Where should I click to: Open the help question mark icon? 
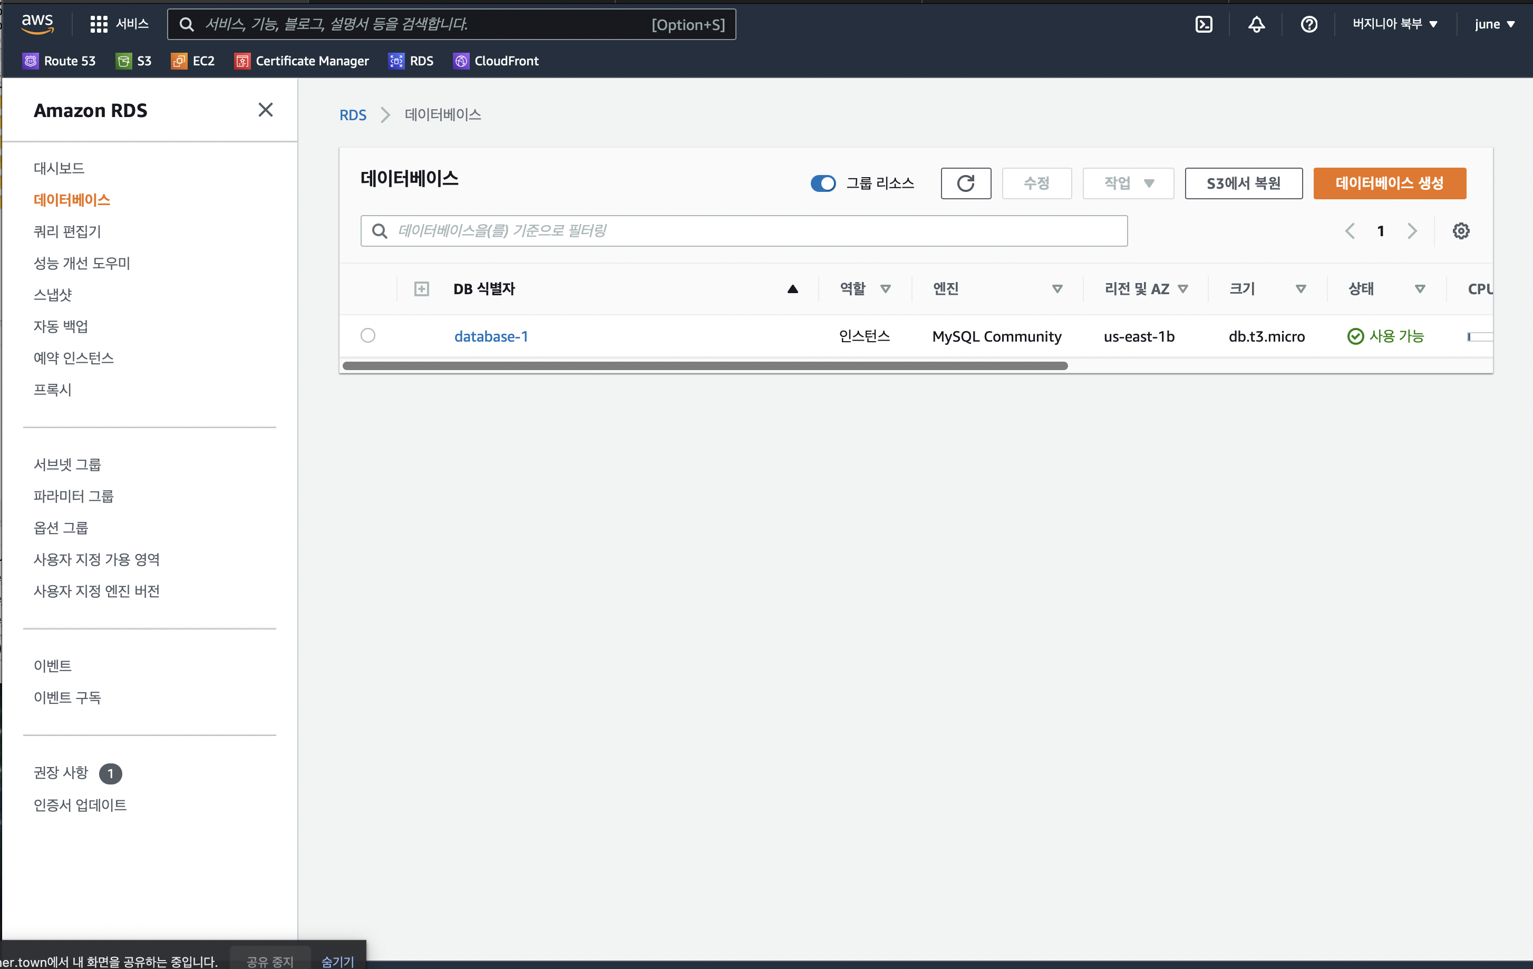(1309, 24)
